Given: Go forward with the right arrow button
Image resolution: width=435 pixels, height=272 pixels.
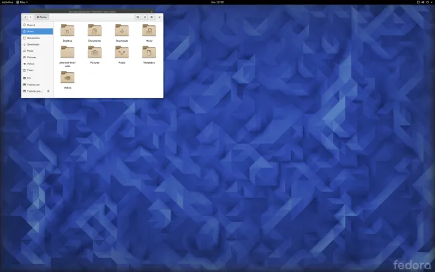Looking at the screenshot, I should coord(30,16).
